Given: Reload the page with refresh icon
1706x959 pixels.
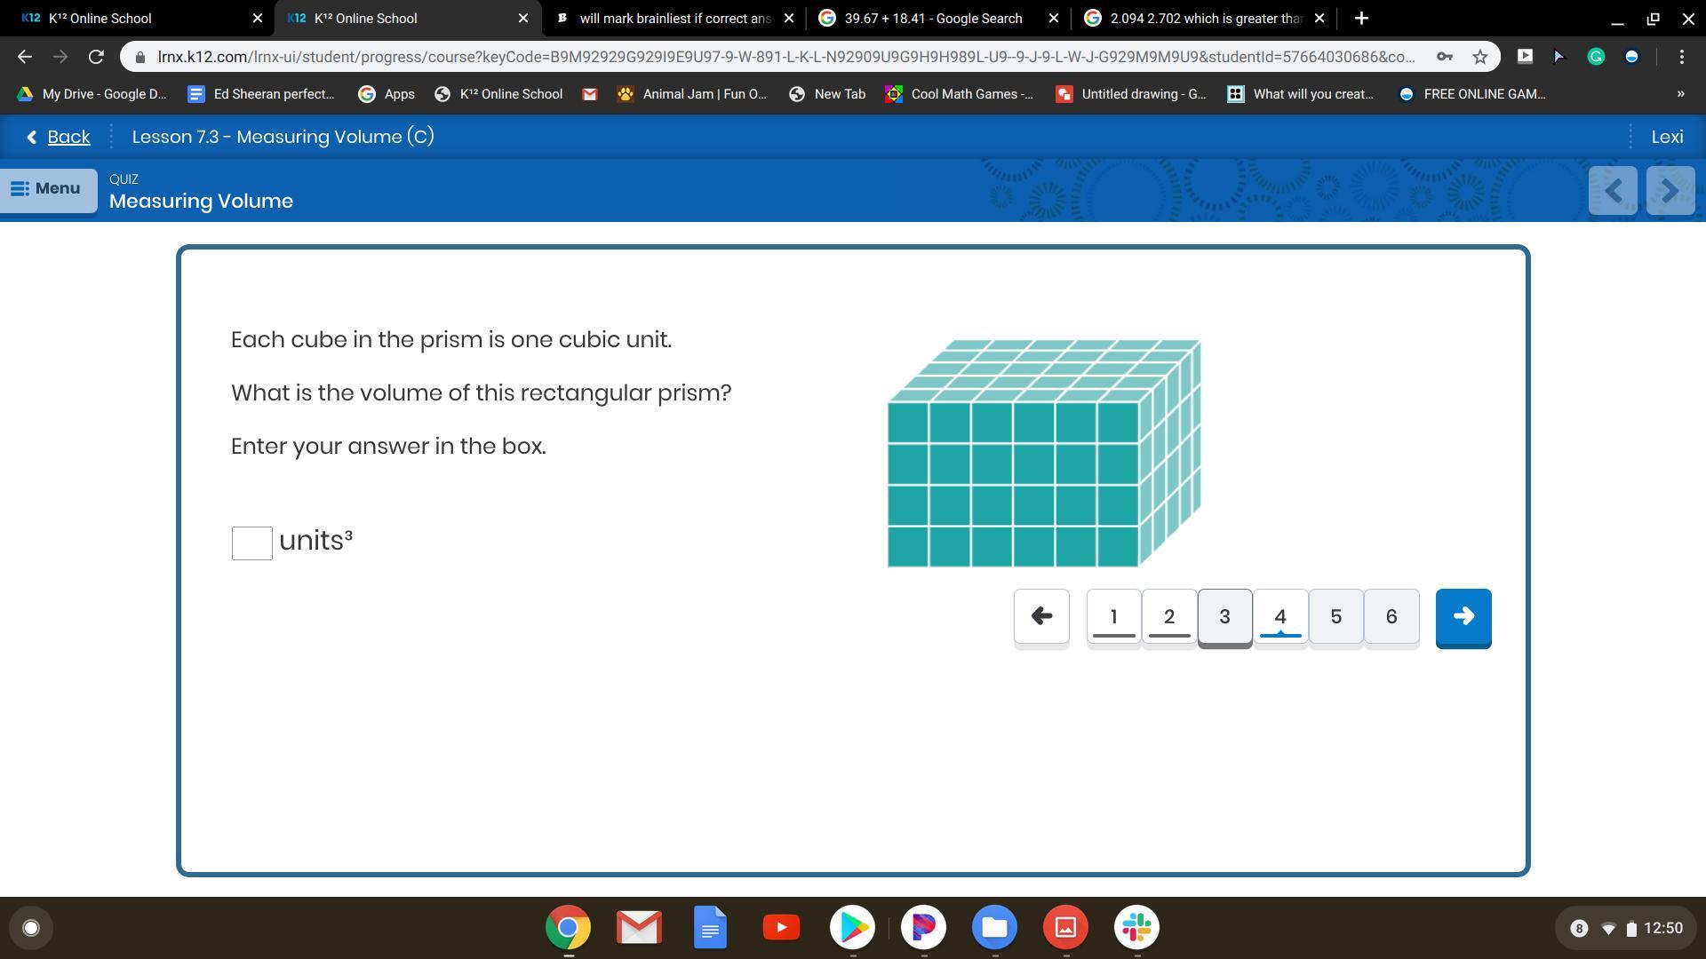Looking at the screenshot, I should click(x=96, y=57).
